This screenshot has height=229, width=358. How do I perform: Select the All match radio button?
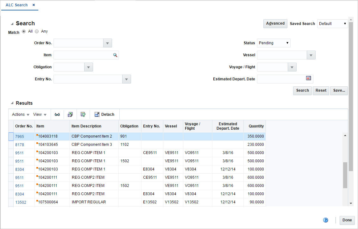[24, 31]
